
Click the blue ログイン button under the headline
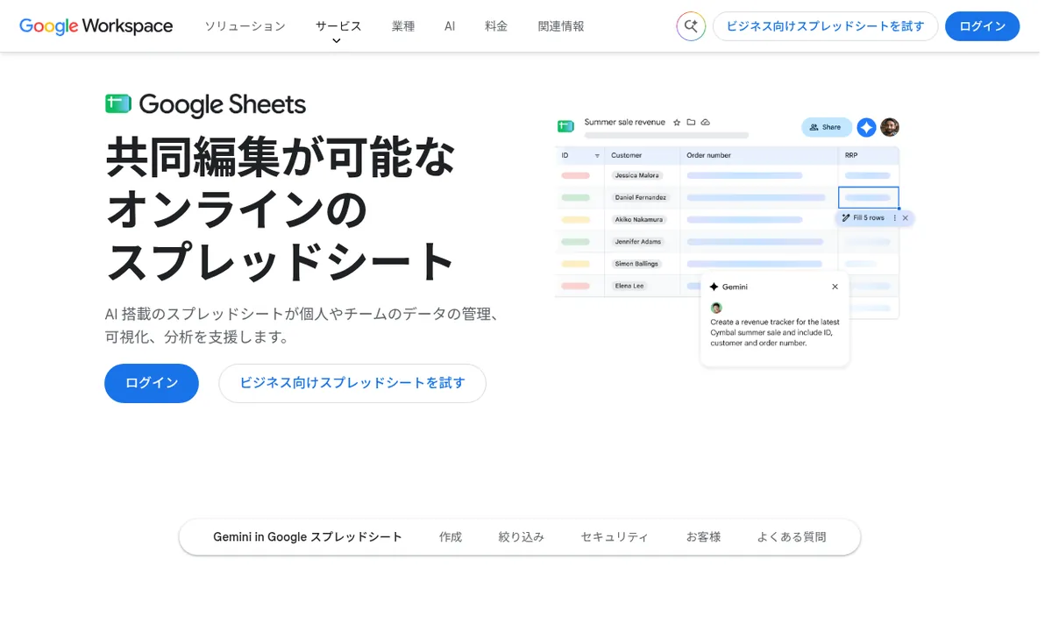152,383
